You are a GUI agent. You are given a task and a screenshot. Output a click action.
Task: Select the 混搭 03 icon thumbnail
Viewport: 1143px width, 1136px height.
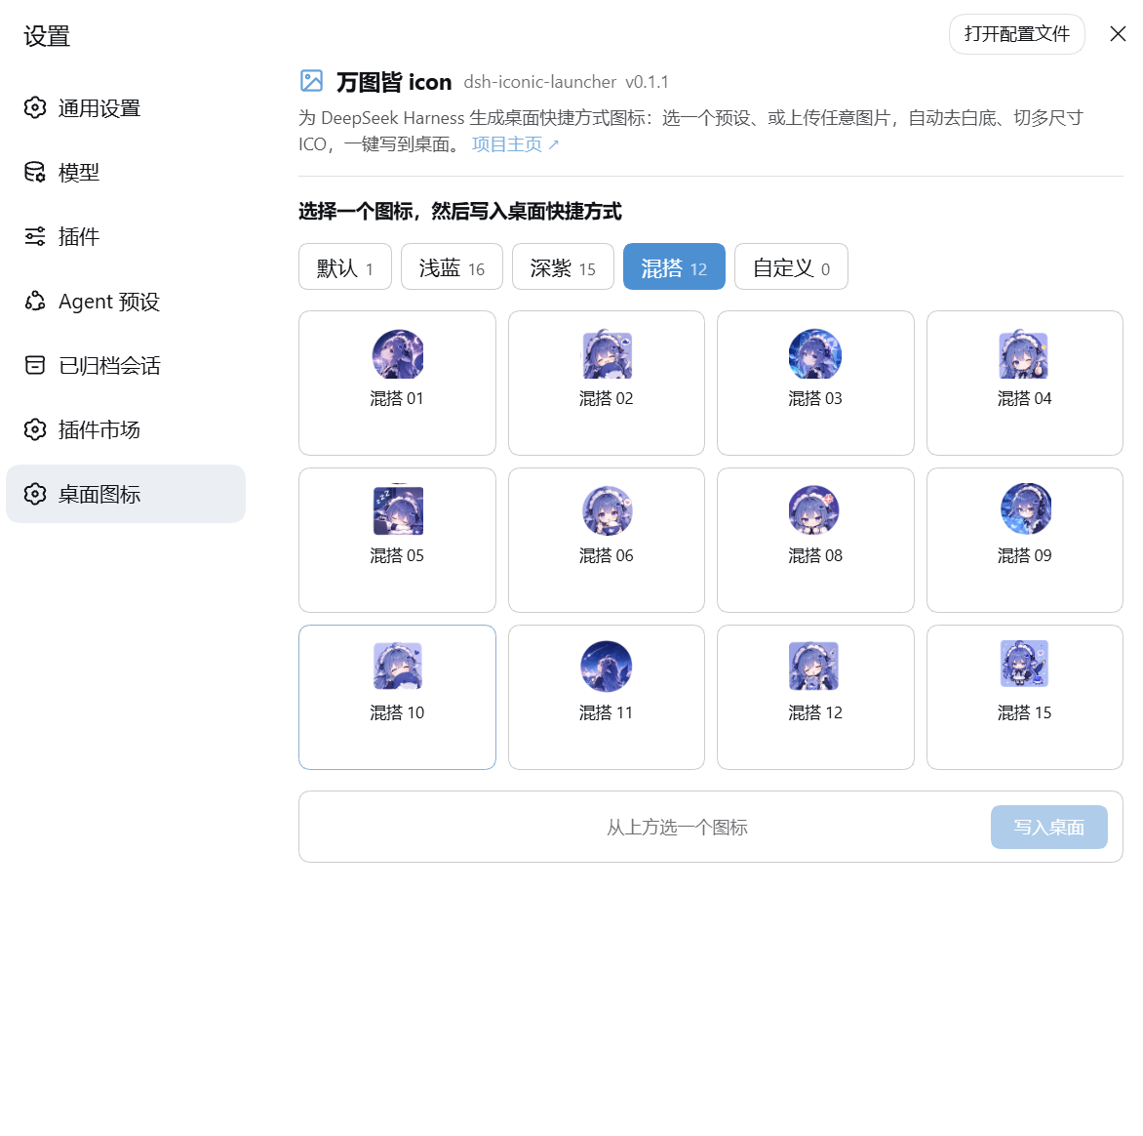click(815, 354)
